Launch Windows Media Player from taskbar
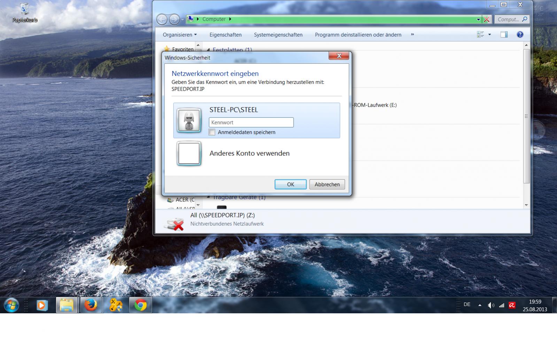557x361 pixels. 42,306
